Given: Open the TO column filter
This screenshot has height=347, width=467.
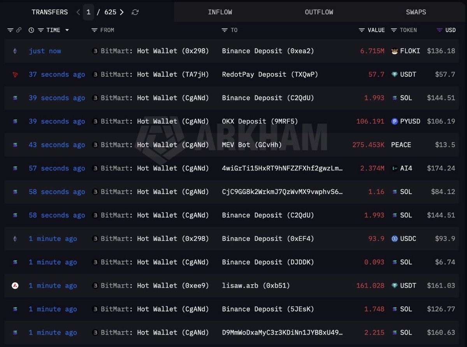Looking at the screenshot, I should (x=224, y=30).
